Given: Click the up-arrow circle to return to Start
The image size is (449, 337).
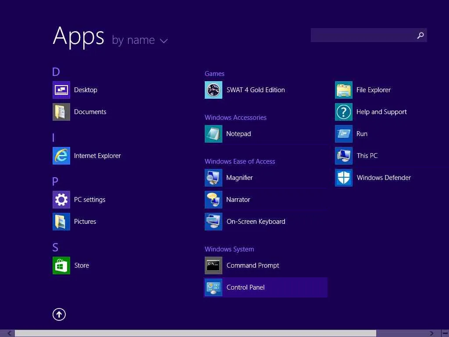Looking at the screenshot, I should point(59,314).
